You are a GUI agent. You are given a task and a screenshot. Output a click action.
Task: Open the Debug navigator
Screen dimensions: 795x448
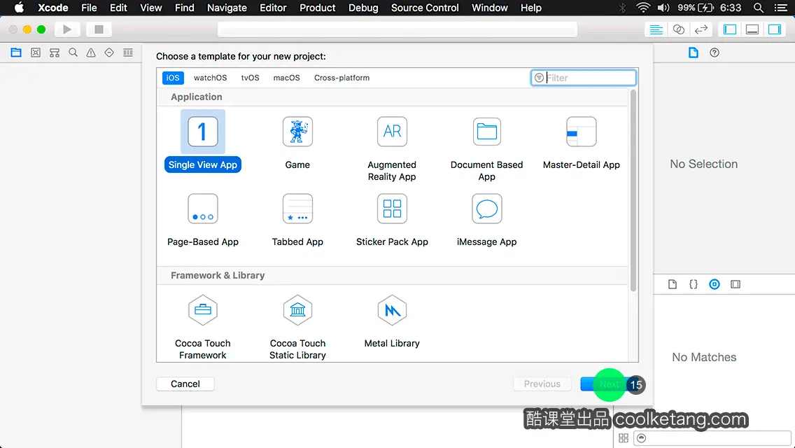click(128, 52)
